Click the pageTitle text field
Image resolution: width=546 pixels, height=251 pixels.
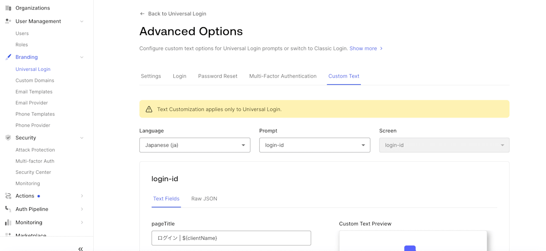tap(231, 238)
